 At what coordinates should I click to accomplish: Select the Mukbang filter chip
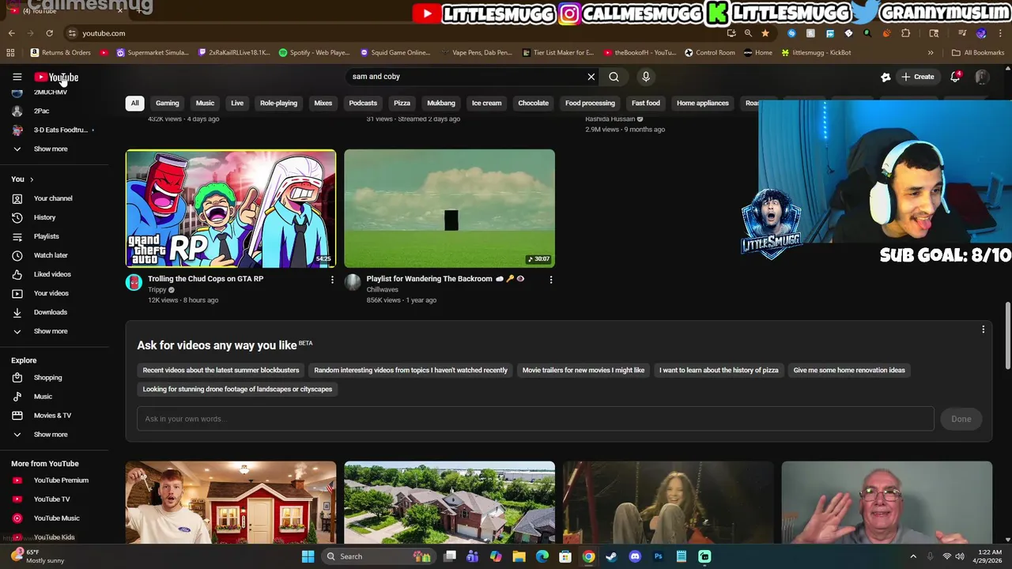(441, 103)
